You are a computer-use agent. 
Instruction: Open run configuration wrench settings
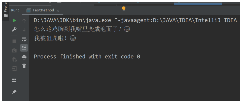(14, 30)
